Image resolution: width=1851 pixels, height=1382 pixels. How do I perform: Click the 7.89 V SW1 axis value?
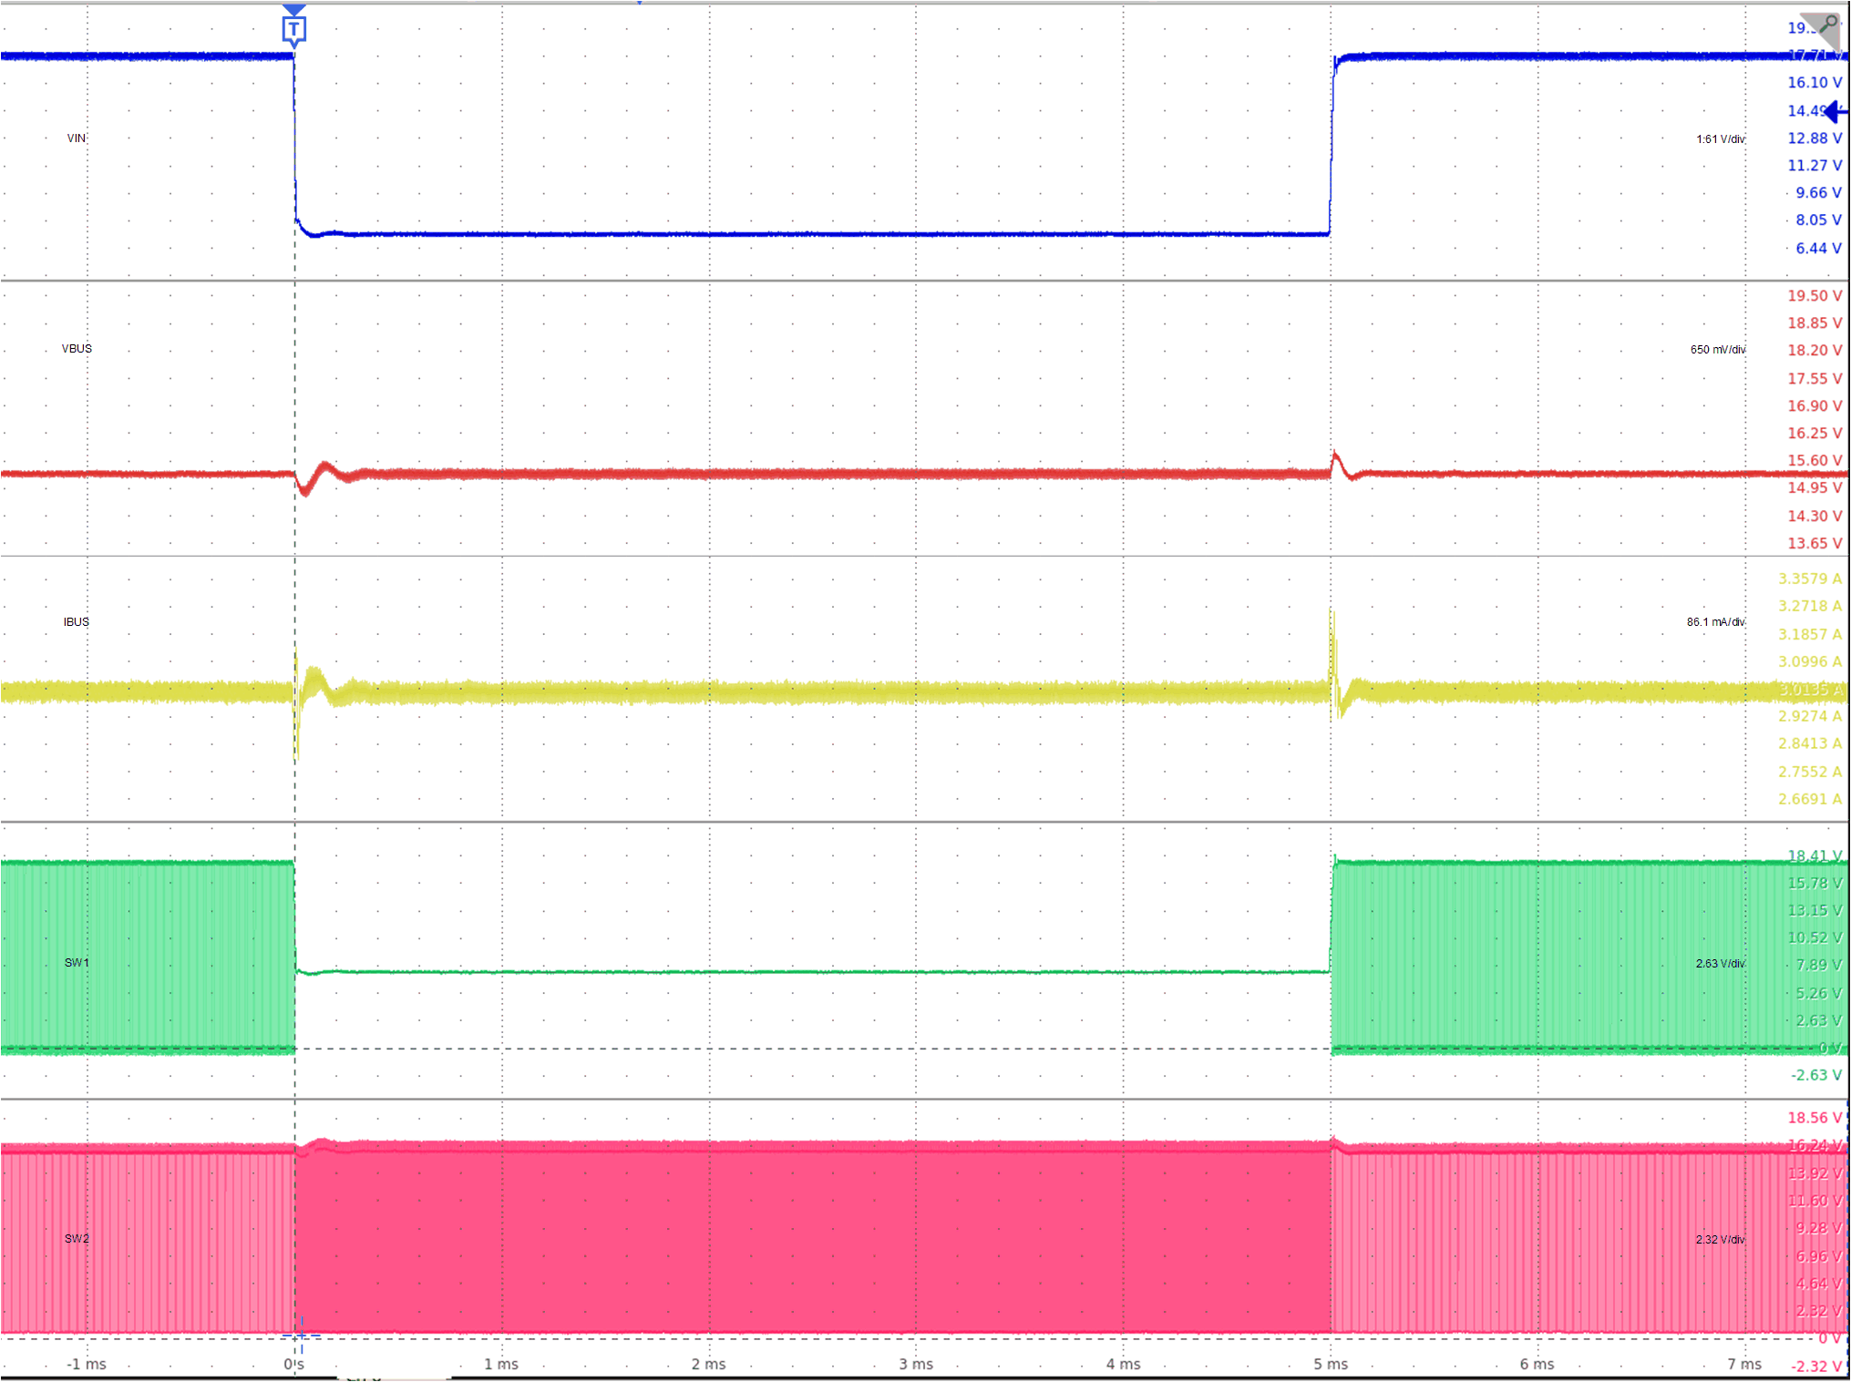[x=1818, y=966]
